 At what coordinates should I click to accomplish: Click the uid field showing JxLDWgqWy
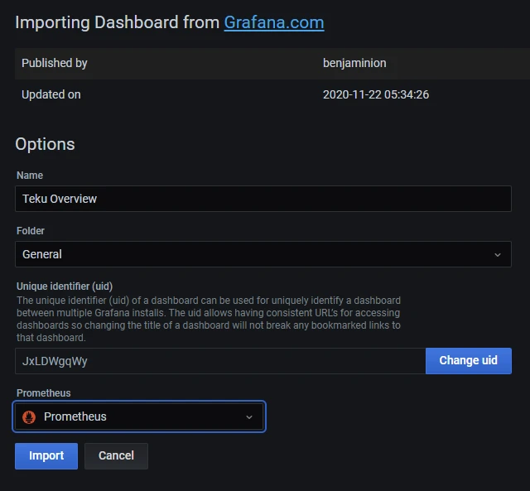click(x=220, y=361)
